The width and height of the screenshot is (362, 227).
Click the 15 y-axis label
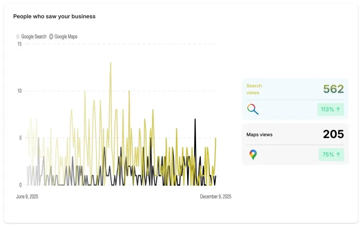(x=19, y=44)
